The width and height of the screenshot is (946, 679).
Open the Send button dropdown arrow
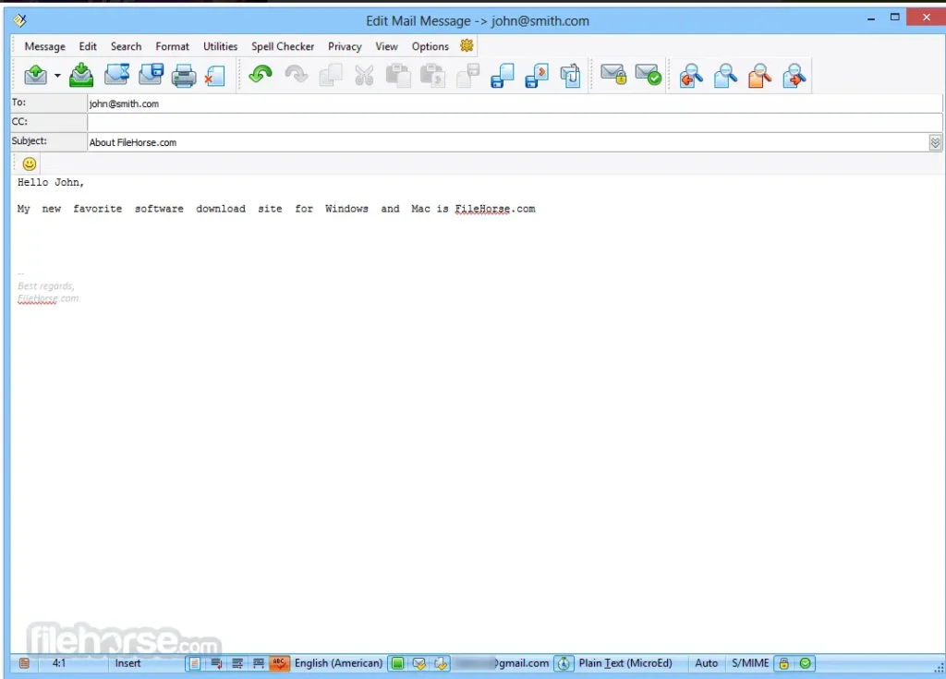coord(55,76)
